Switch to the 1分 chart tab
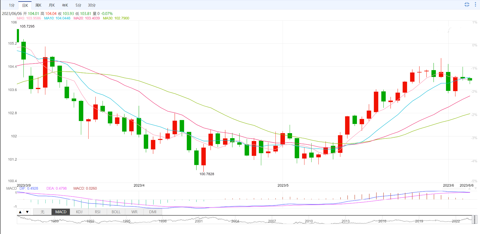This screenshot has height=234, width=480. coord(12,5)
